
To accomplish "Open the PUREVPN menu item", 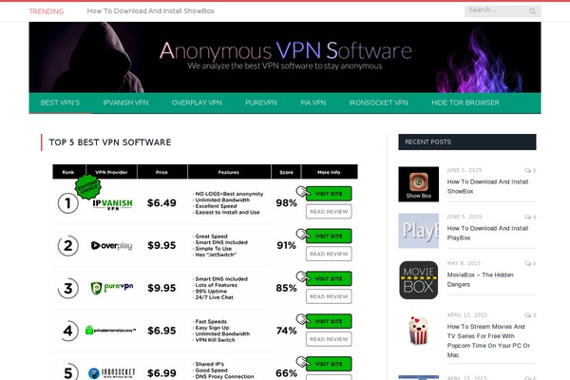I will (261, 103).
